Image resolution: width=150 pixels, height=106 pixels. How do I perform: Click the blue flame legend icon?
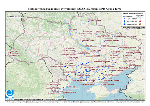[x=125, y=24]
